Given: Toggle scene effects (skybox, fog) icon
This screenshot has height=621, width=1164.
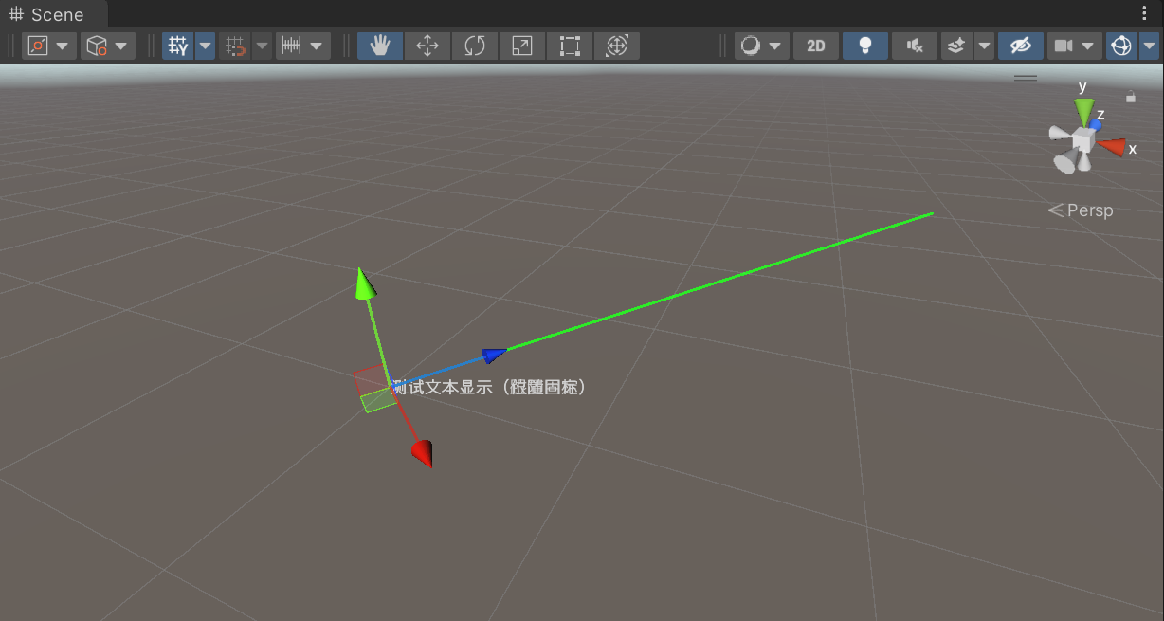Looking at the screenshot, I should [957, 46].
